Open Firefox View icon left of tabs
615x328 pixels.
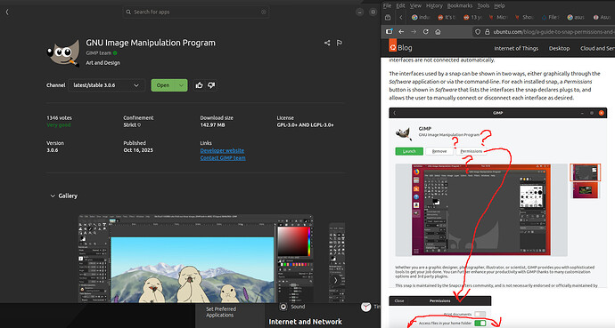coord(388,17)
